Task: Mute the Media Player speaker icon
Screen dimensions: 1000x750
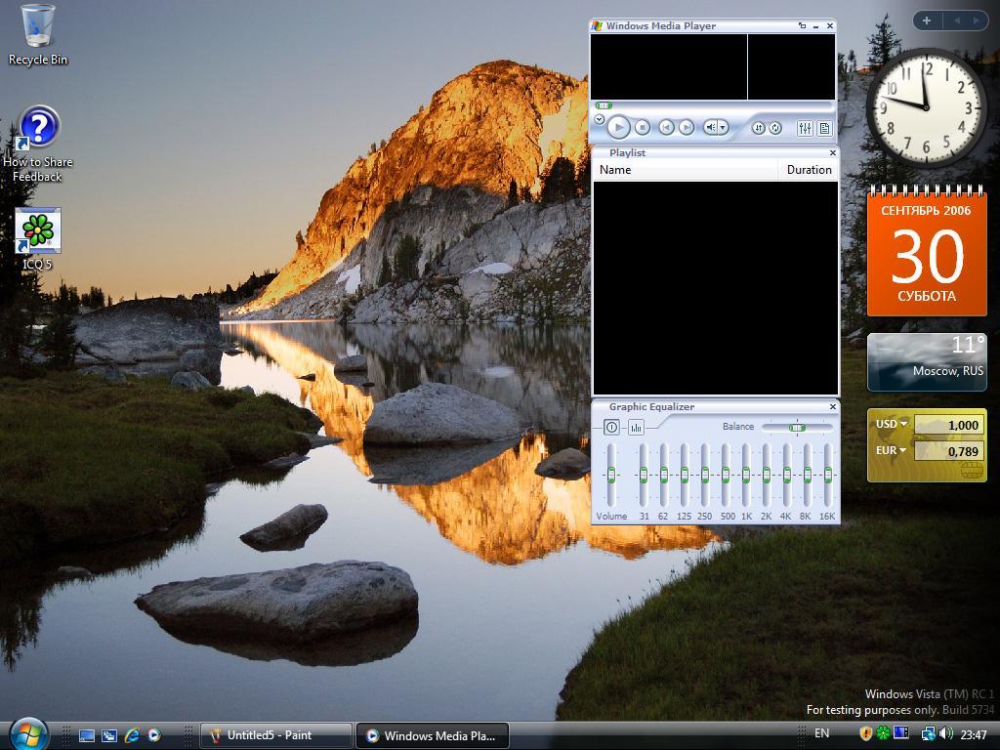Action: coord(710,128)
